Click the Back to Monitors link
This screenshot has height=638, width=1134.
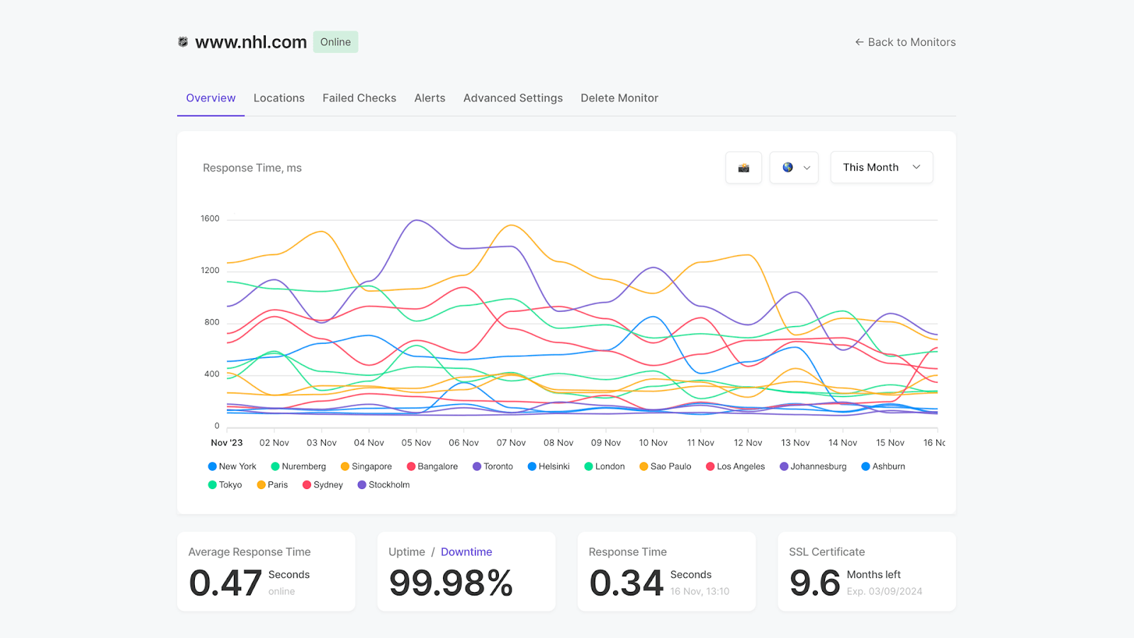(905, 43)
